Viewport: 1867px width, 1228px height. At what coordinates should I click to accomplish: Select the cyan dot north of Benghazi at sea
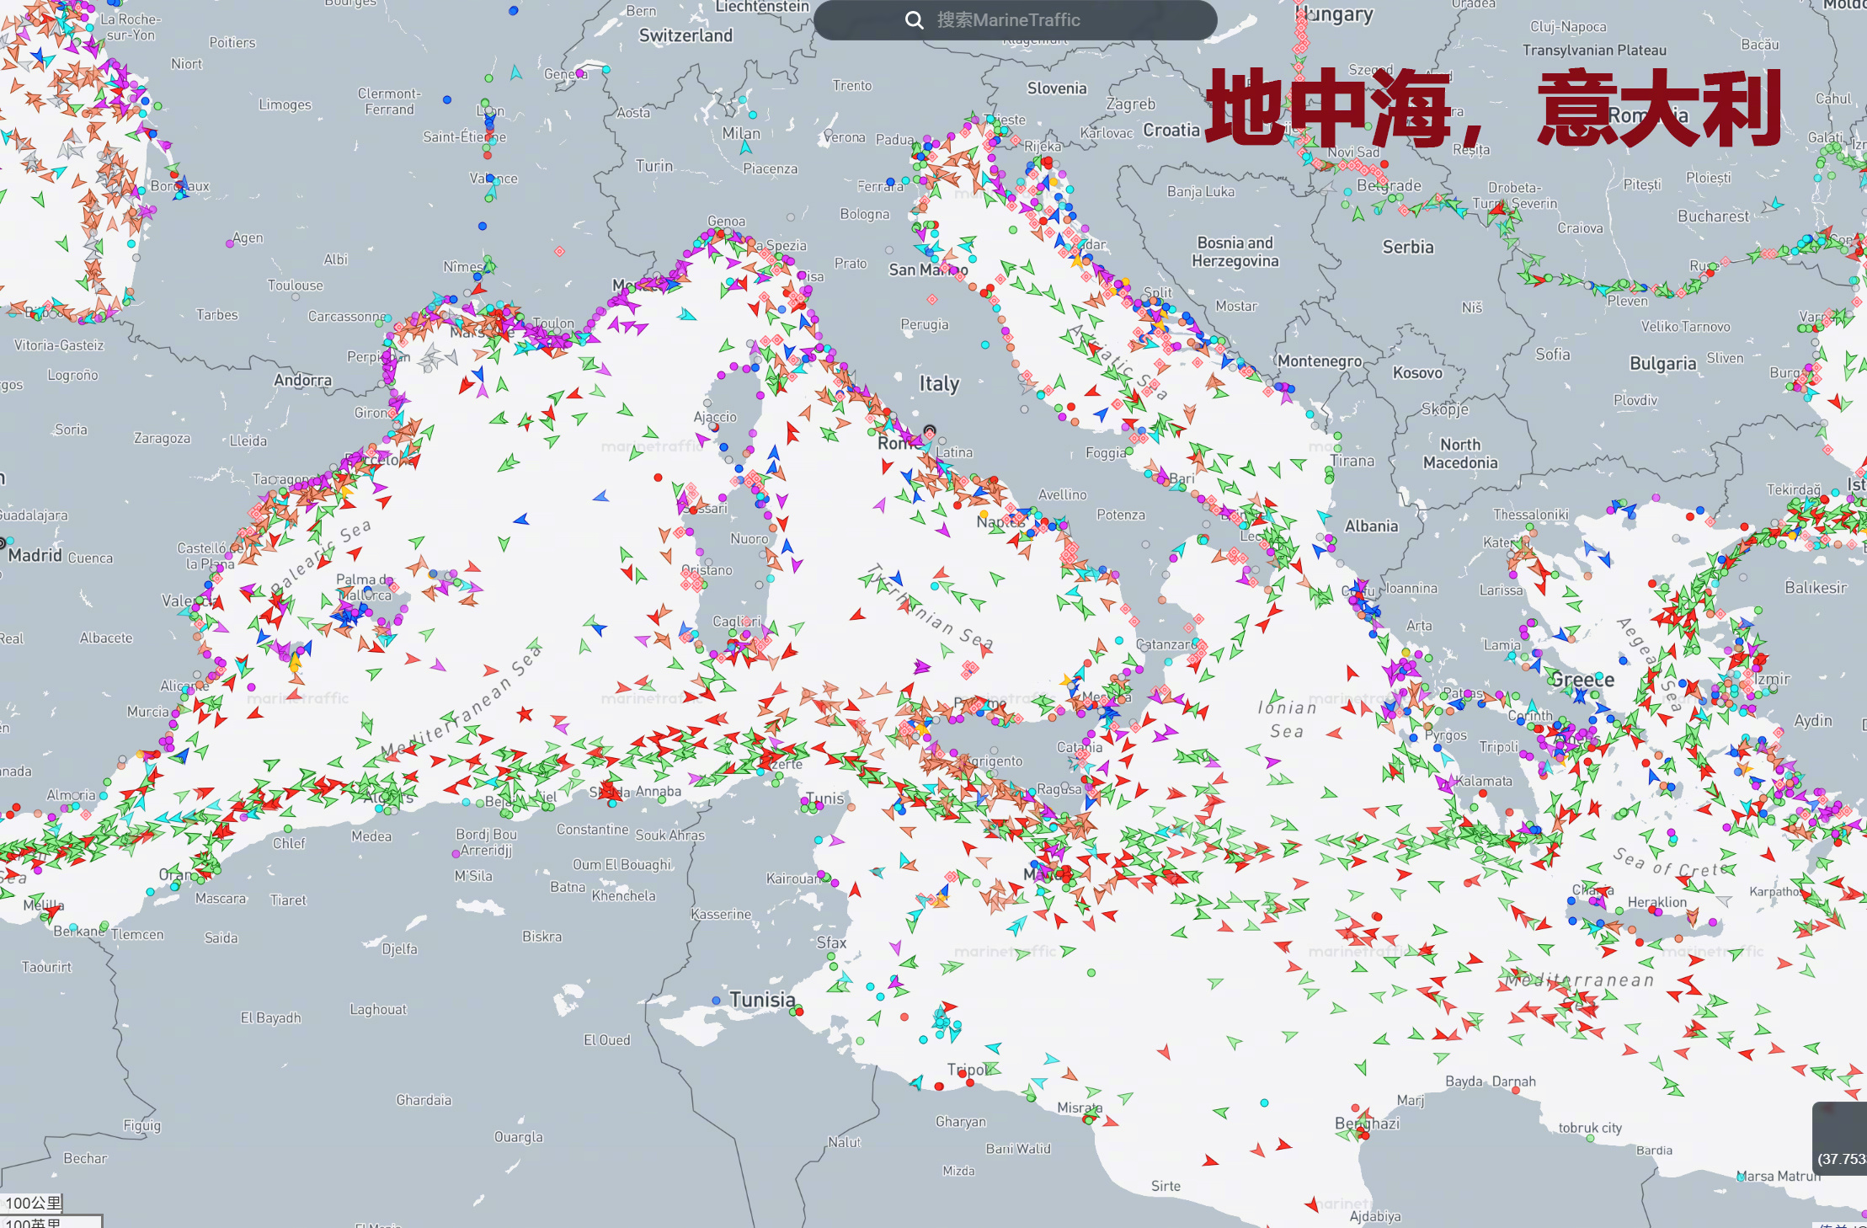1264,1103
